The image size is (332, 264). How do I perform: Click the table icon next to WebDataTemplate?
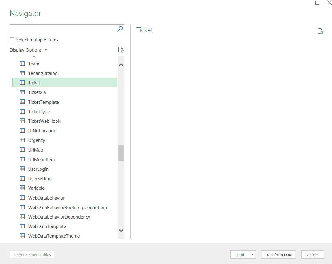pos(22,226)
